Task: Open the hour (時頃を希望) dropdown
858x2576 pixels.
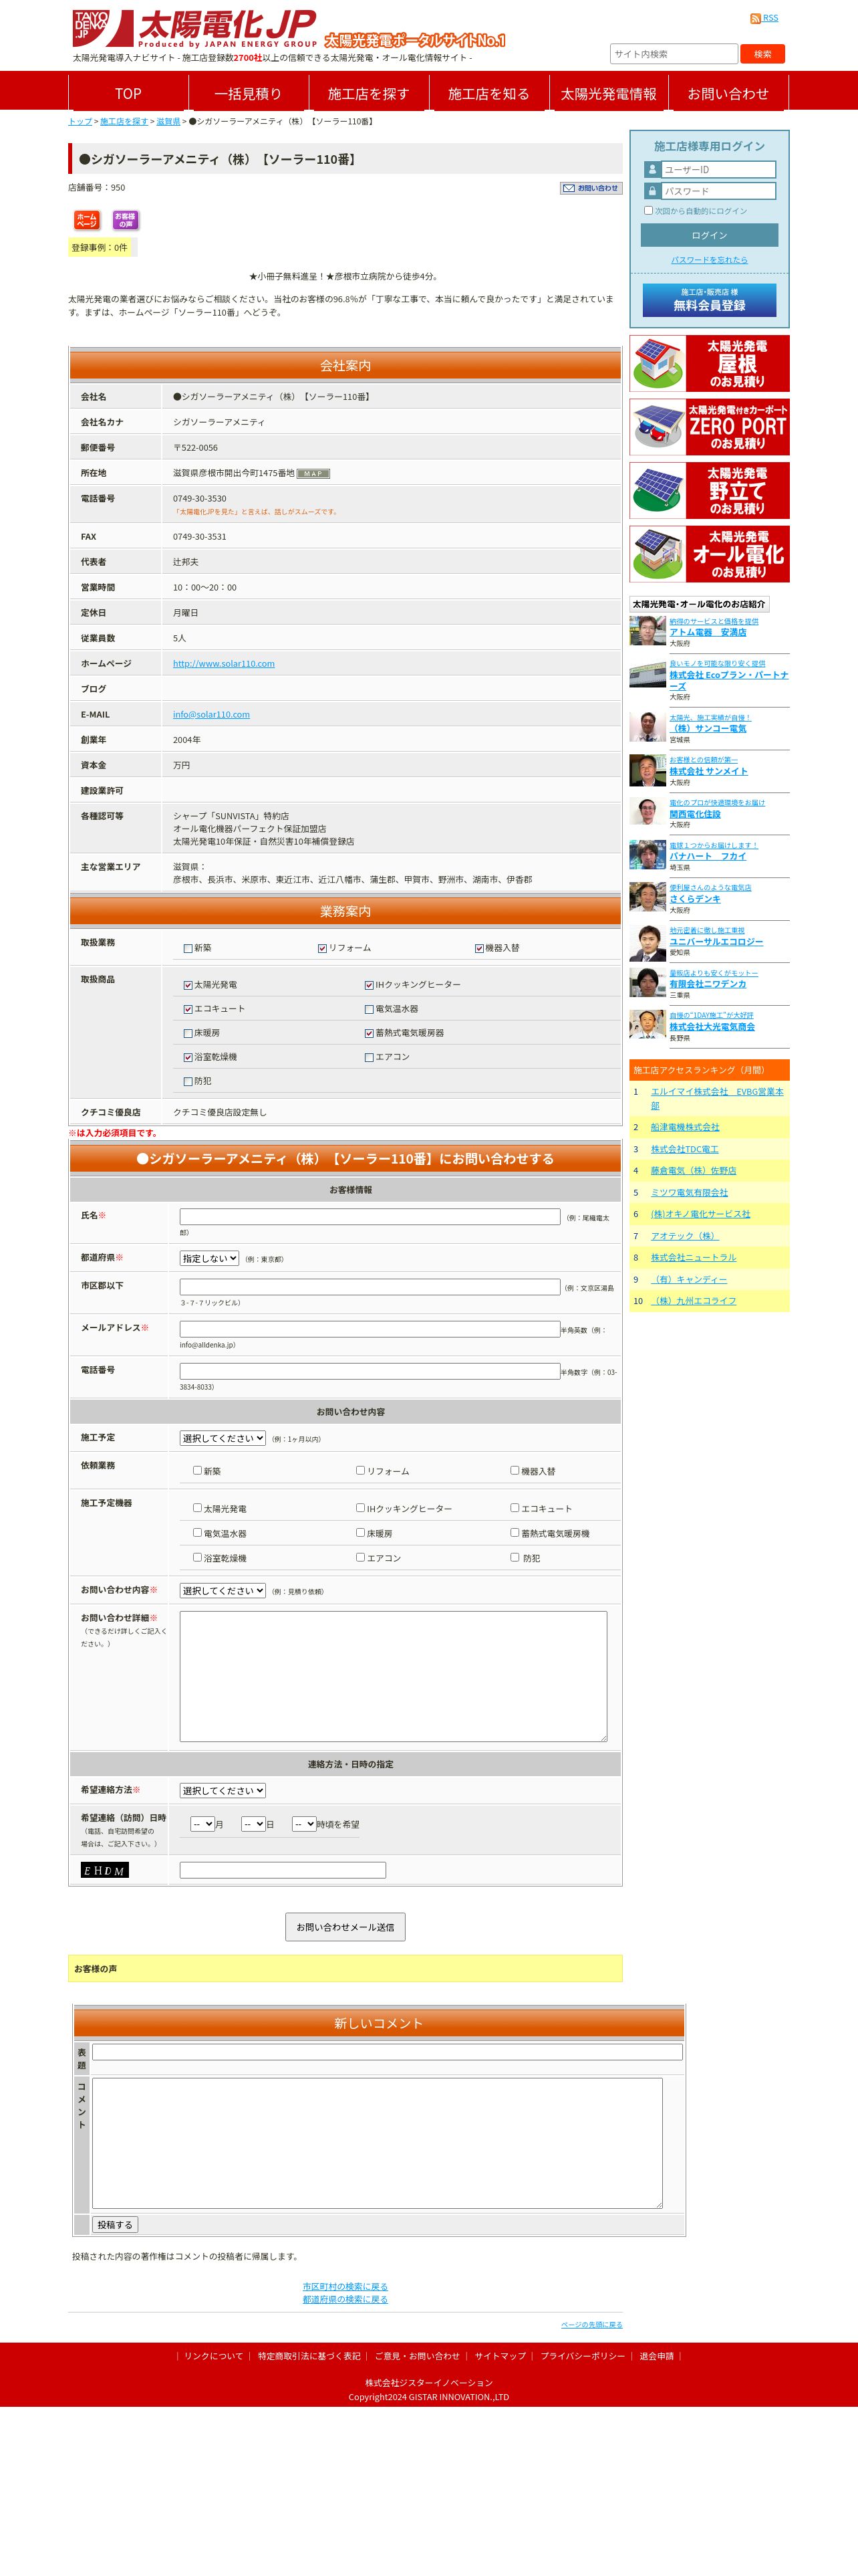Action: pyautogui.click(x=303, y=1824)
